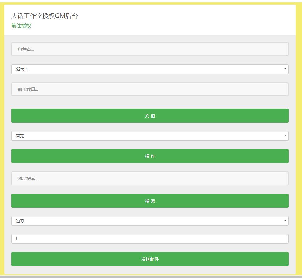Click the 角色名 input field
Image resolution: width=302 pixels, height=278 pixels.
click(x=150, y=49)
